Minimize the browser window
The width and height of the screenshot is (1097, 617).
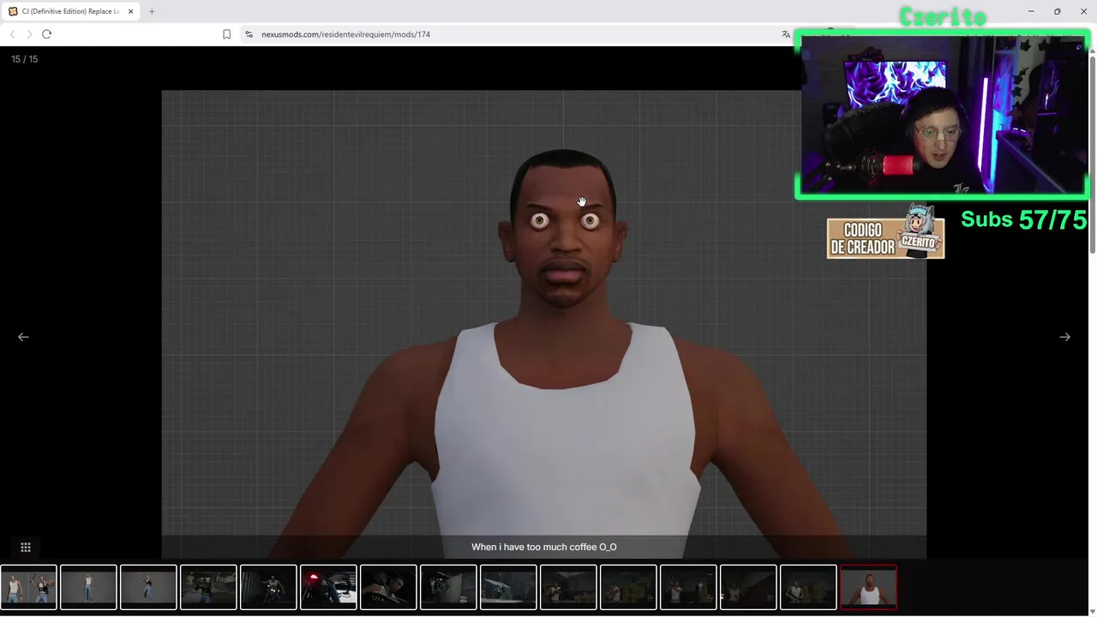tap(1031, 11)
